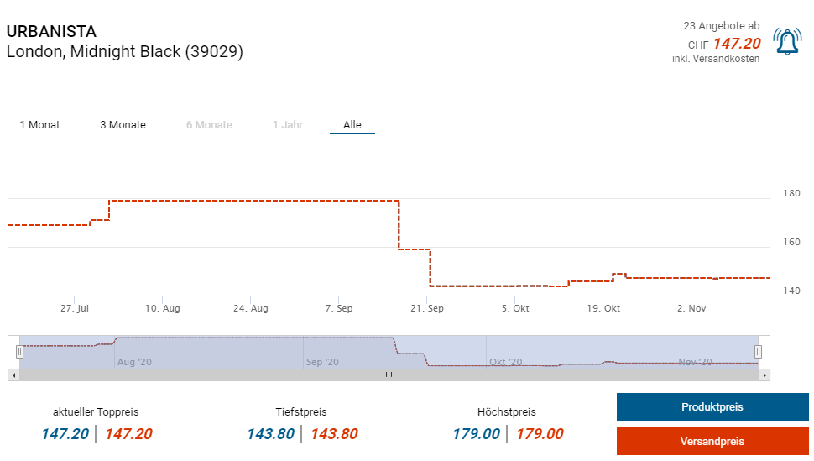Toggle the Produktpreis series button
The height and width of the screenshot is (461, 814).
712,407
